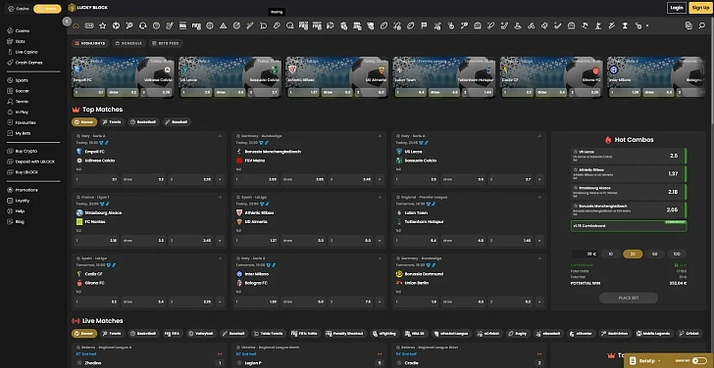Open the Home icon in sports bar

tap(76, 25)
